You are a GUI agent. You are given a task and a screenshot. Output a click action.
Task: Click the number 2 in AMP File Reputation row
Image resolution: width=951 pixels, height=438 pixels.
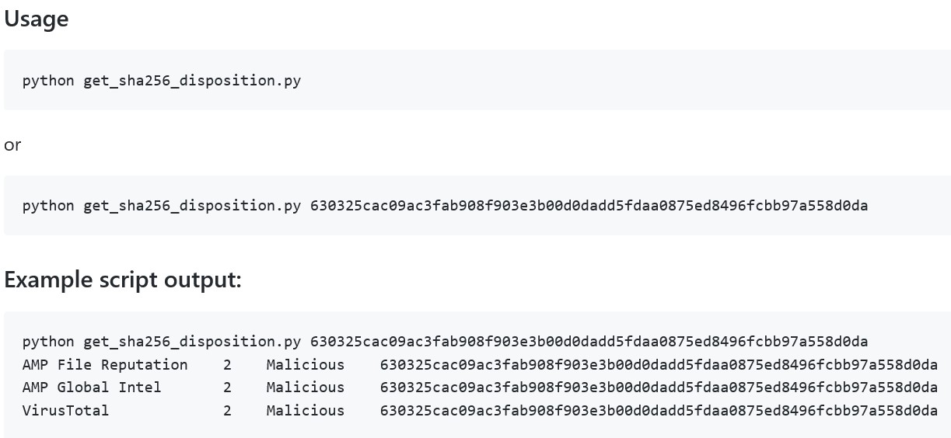(227, 365)
